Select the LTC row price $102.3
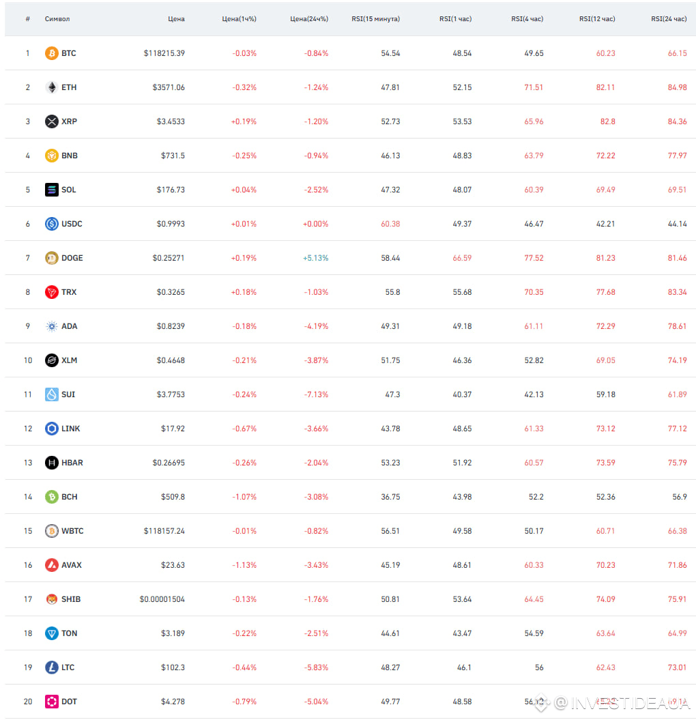 point(173,667)
